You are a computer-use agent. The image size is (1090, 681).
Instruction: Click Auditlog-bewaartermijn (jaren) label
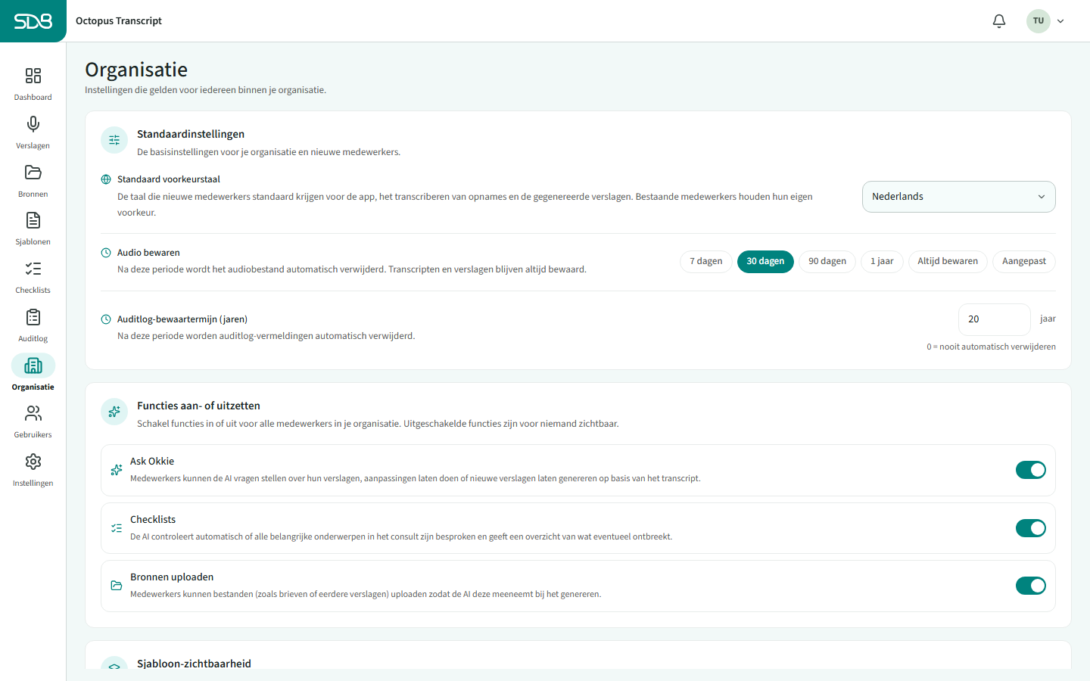[182, 319]
